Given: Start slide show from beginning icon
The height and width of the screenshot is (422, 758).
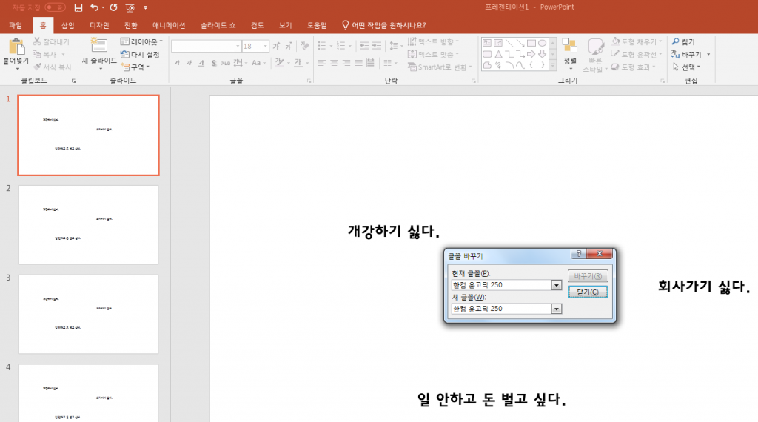Looking at the screenshot, I should (x=130, y=7).
